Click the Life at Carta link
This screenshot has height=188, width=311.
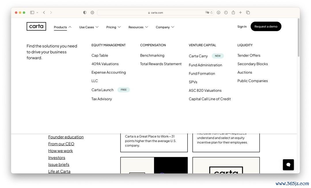tap(59, 171)
